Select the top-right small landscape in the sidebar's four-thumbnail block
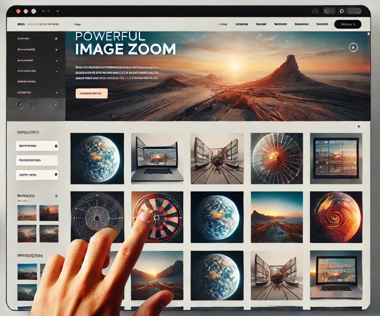Screen dimensions: 380x316 click(49, 213)
